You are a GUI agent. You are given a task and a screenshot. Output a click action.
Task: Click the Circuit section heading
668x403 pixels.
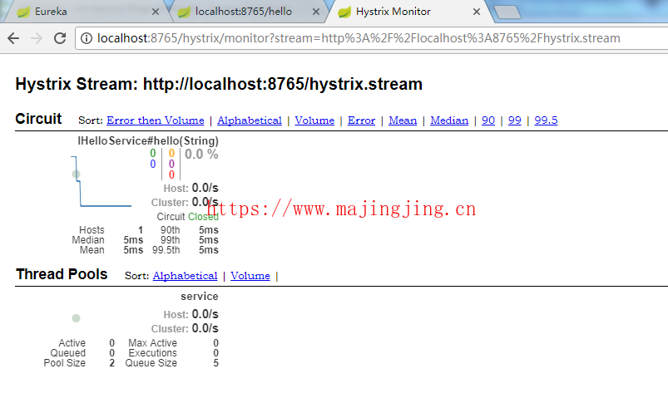pyautogui.click(x=39, y=119)
